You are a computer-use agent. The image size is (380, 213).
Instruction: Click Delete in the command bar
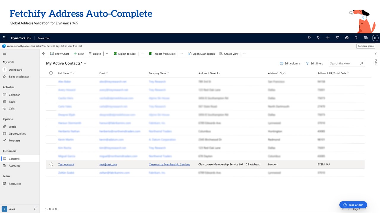pos(95,54)
